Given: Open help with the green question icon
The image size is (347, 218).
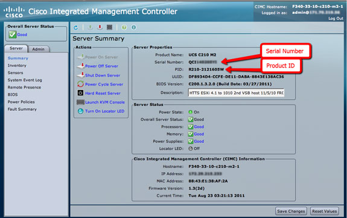Looking at the screenshot, I should 124,27.
